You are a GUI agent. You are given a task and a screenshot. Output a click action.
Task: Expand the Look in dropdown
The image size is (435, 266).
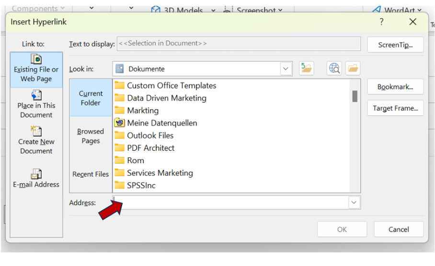286,69
